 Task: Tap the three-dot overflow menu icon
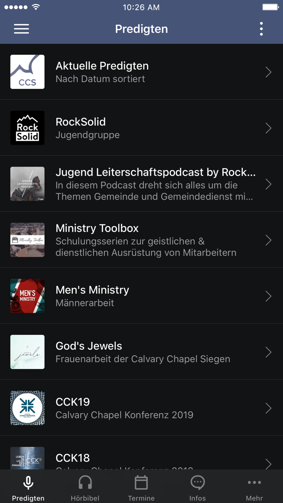pyautogui.click(x=261, y=29)
